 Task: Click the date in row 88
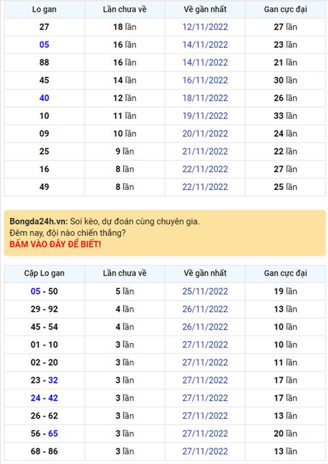(x=205, y=62)
